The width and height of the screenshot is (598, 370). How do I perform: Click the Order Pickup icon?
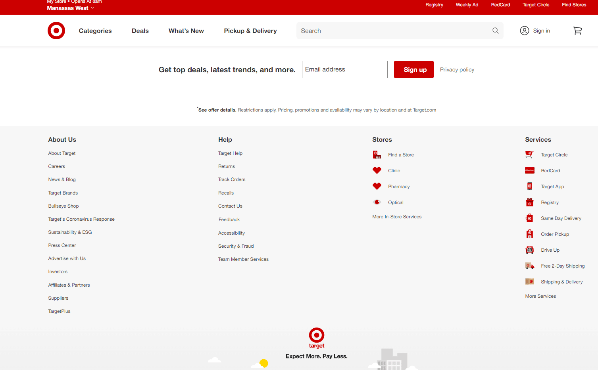[x=530, y=234]
